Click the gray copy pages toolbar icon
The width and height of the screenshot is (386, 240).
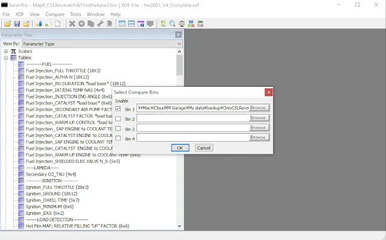(91, 24)
